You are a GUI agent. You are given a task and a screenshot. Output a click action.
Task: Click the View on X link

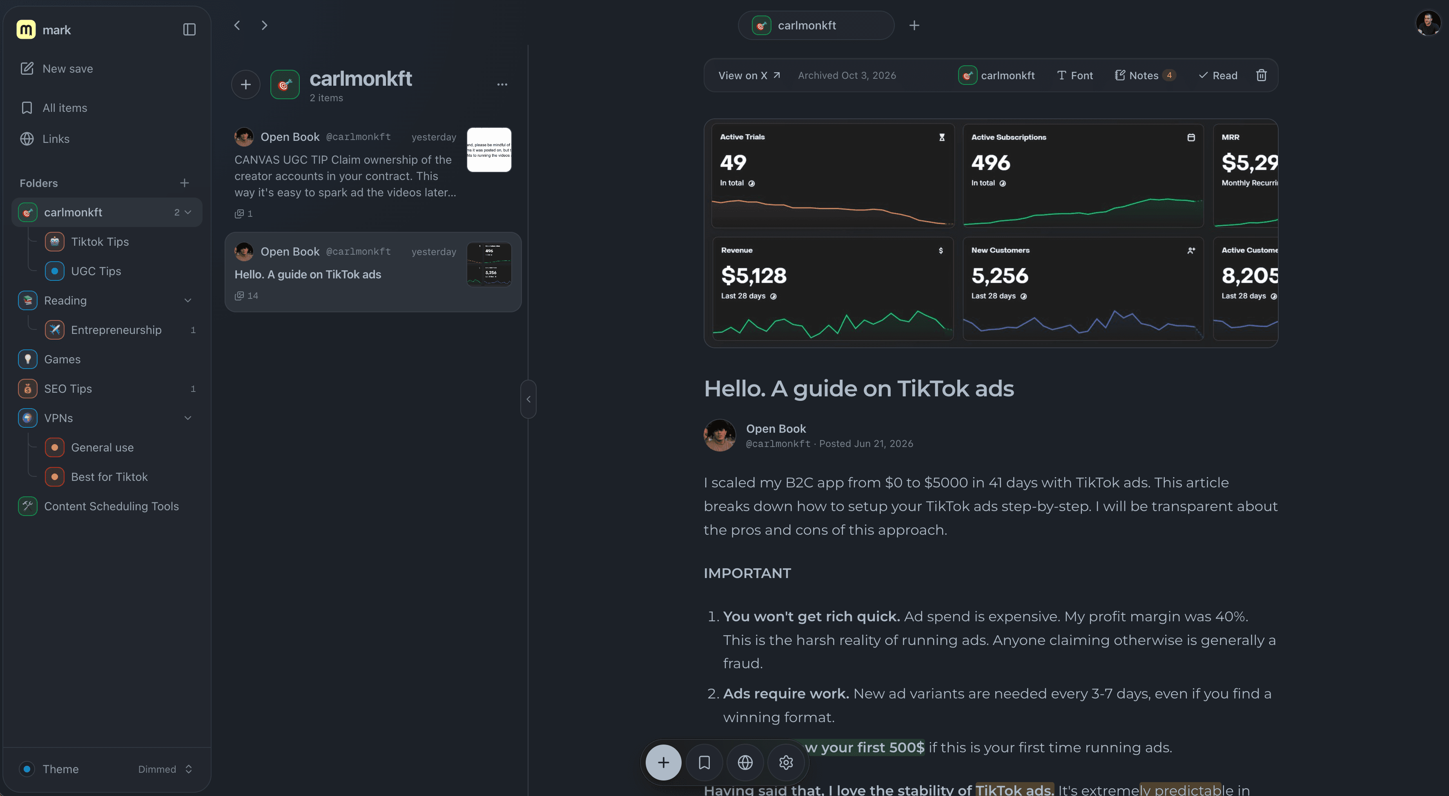749,76
